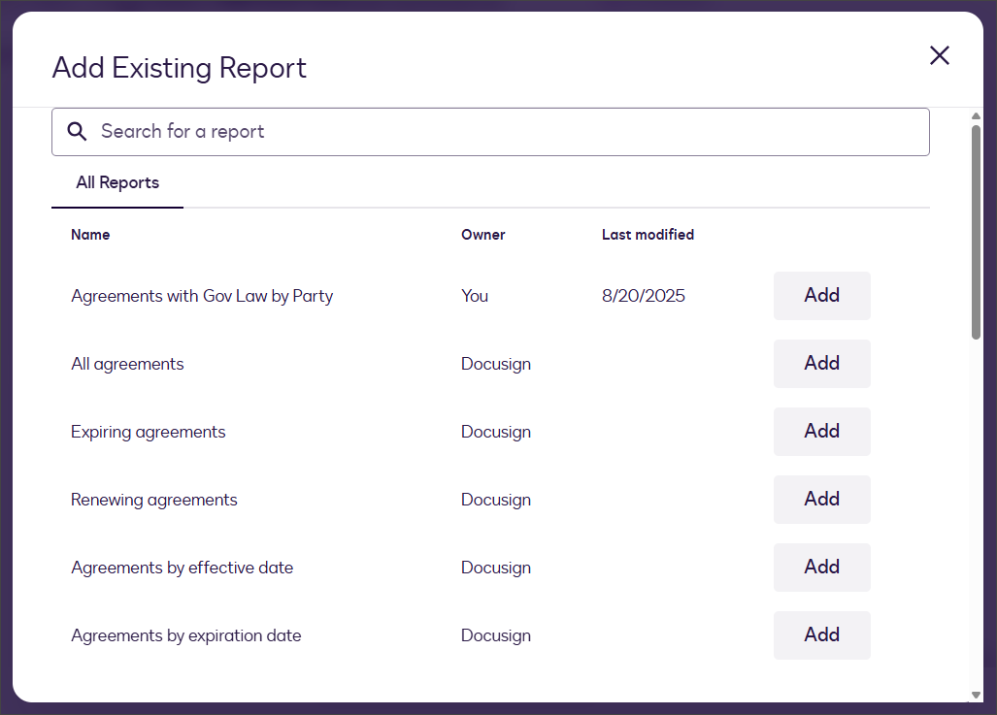This screenshot has height=715, width=997.
Task: Select the 'Renewing agreements' report name
Action: click(x=153, y=500)
